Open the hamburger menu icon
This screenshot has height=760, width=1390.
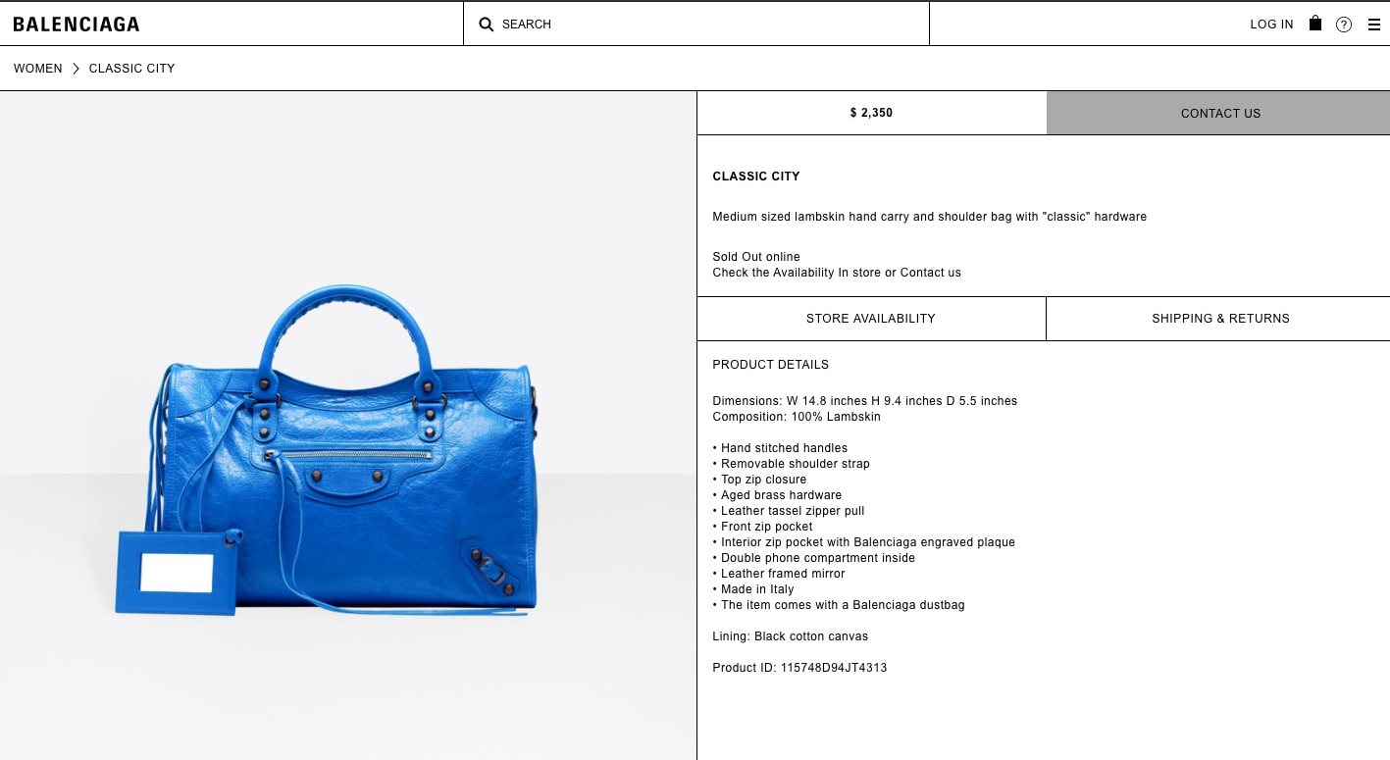(x=1374, y=25)
